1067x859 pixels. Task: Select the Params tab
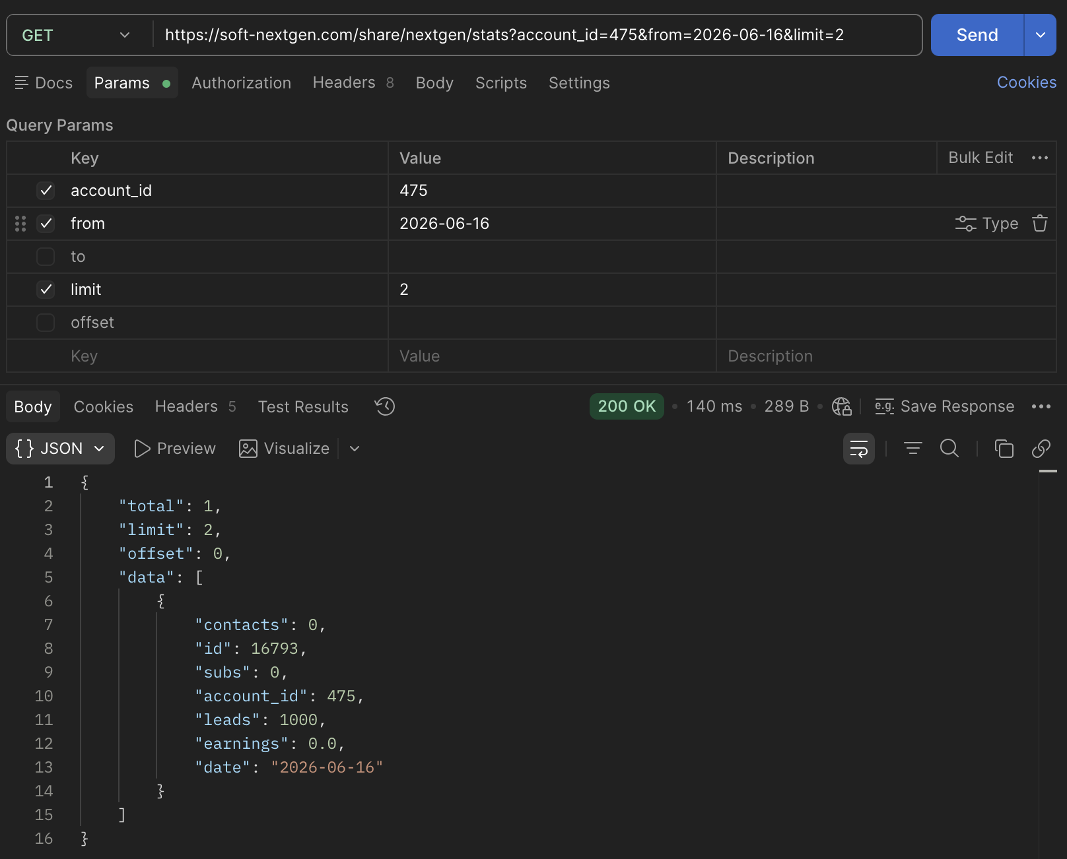pyautogui.click(x=132, y=82)
